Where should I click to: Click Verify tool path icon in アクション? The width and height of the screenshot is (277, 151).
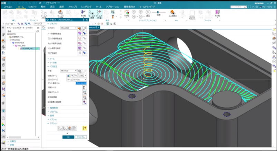[70, 128]
